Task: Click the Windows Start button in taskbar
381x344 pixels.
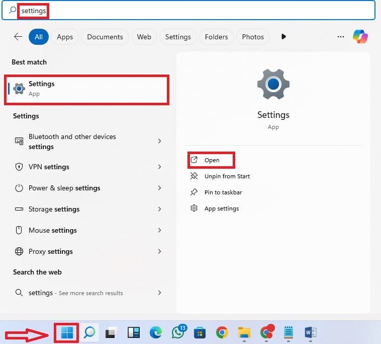Action: tap(67, 332)
